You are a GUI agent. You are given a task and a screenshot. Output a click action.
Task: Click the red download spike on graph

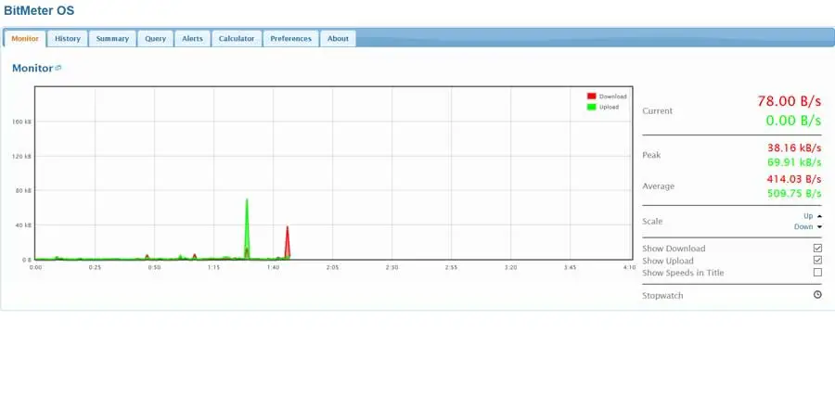(287, 242)
